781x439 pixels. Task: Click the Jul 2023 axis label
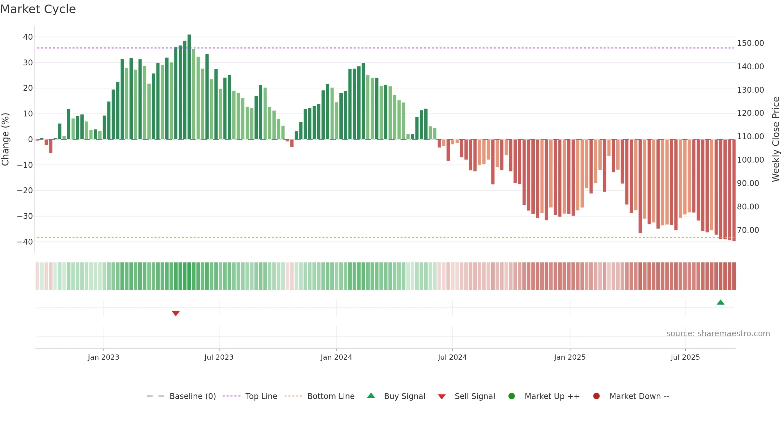[219, 357]
